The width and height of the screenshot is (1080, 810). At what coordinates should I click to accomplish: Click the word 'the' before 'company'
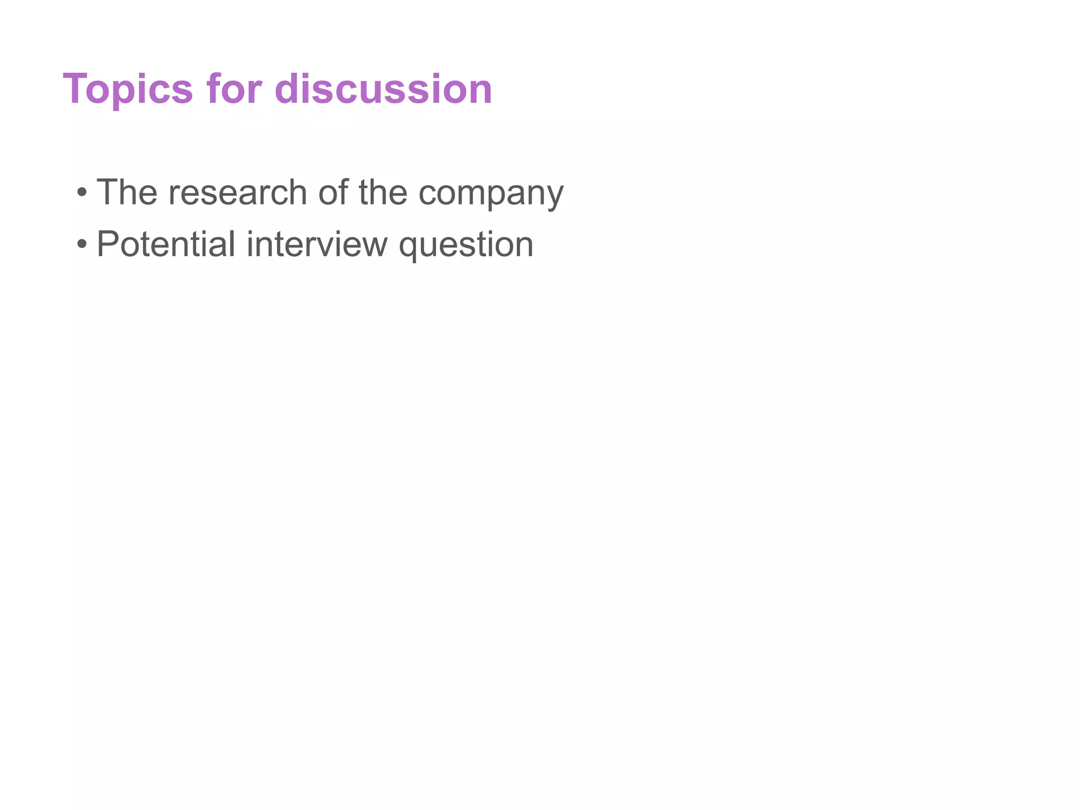coord(383,192)
